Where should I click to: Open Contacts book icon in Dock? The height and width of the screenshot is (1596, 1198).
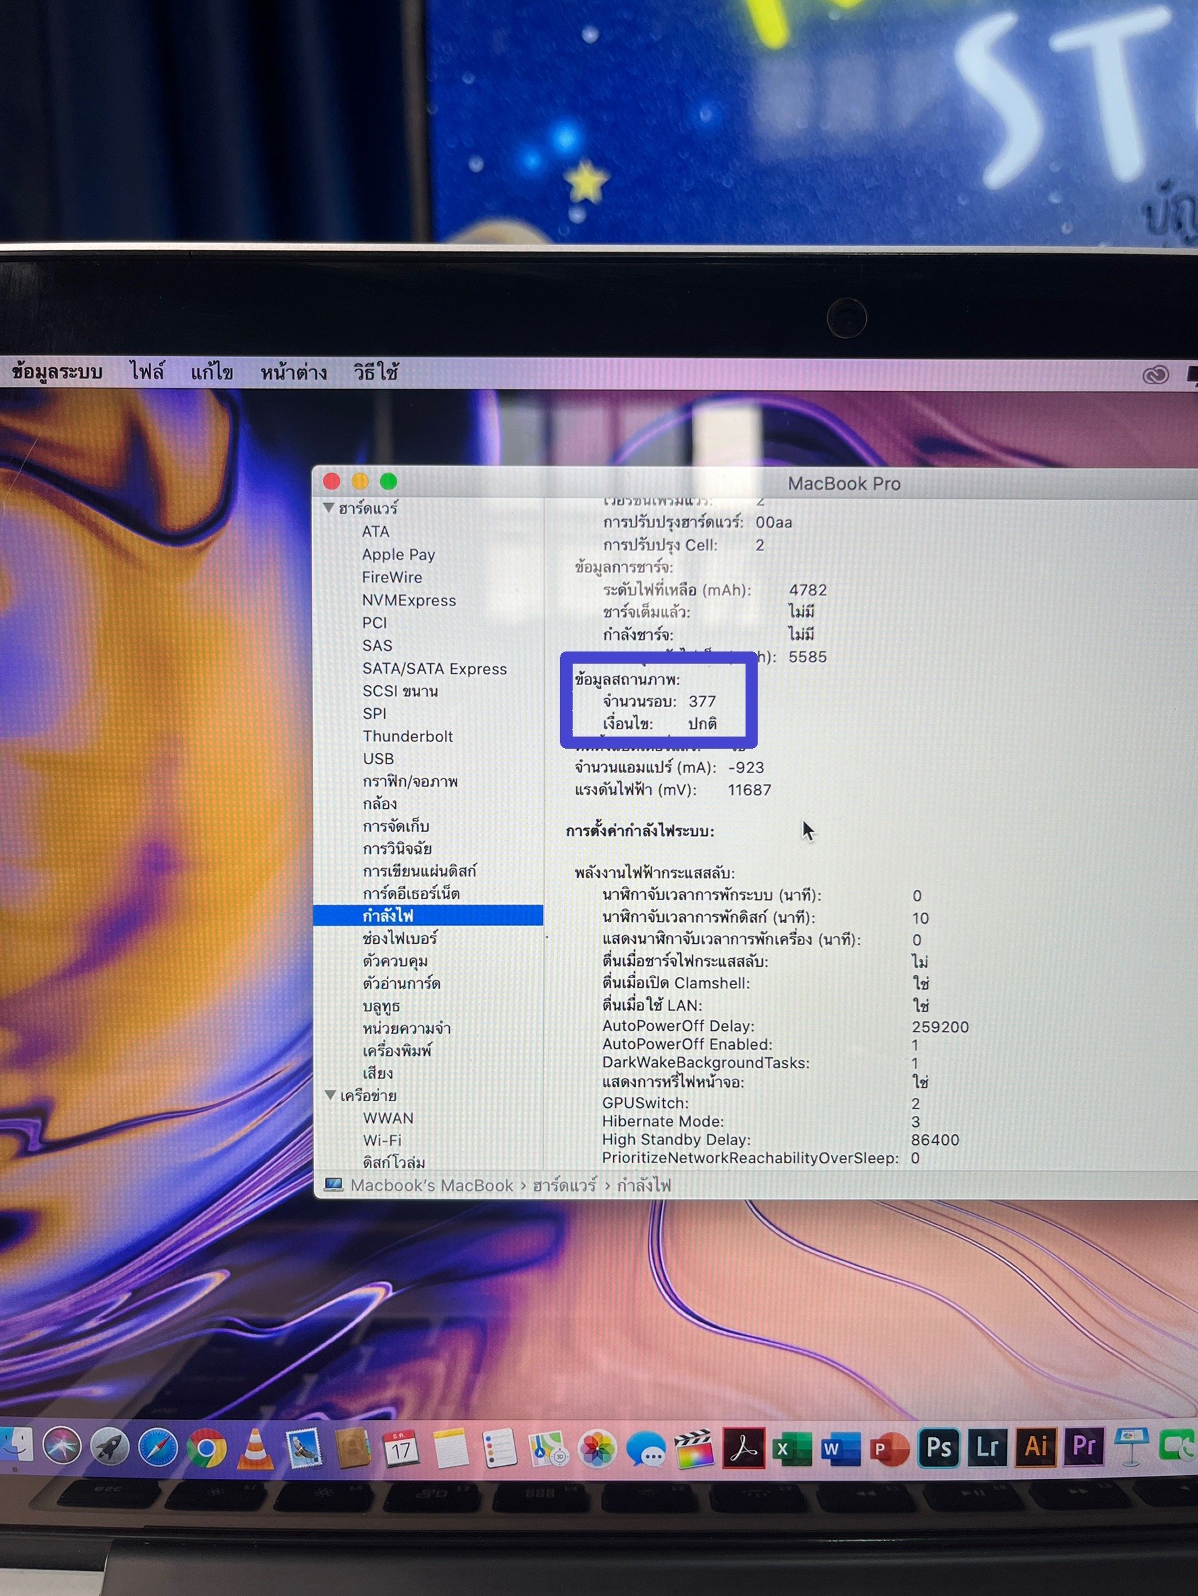coord(353,1448)
